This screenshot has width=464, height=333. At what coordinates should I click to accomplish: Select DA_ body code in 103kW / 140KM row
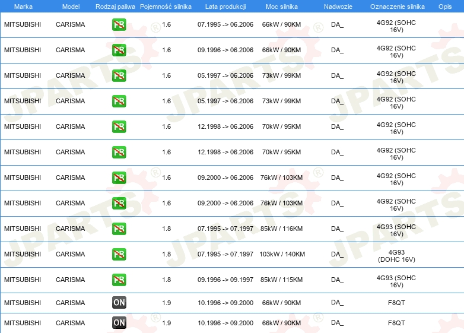coord(338,254)
